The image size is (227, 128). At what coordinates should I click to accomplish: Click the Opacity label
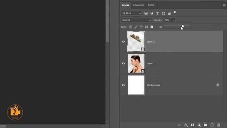pos(158,20)
